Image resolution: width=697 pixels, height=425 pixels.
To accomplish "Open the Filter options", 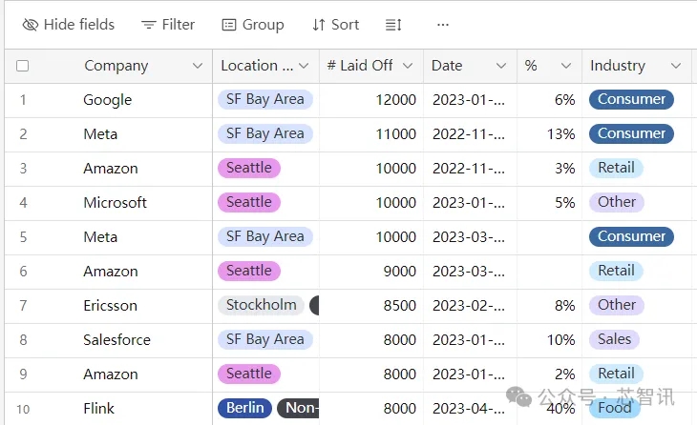I will (x=168, y=25).
